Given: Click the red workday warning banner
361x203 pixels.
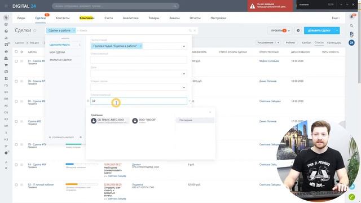Looking at the screenshot, I should coord(270,6).
